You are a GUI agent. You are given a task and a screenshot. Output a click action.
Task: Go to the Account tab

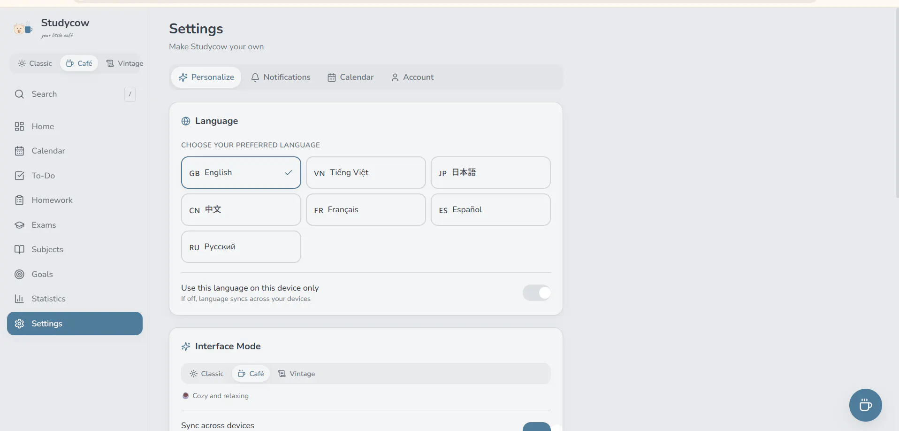coord(412,77)
